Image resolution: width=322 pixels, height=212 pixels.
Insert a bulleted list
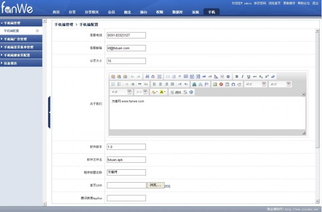pyautogui.click(x=119, y=84)
